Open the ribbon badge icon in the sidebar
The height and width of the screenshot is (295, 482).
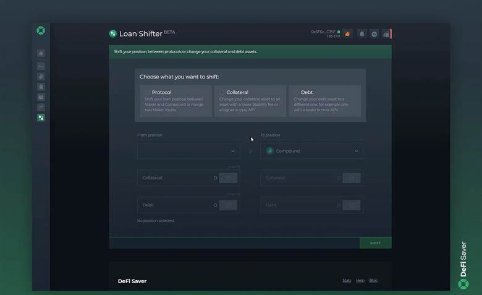(41, 87)
